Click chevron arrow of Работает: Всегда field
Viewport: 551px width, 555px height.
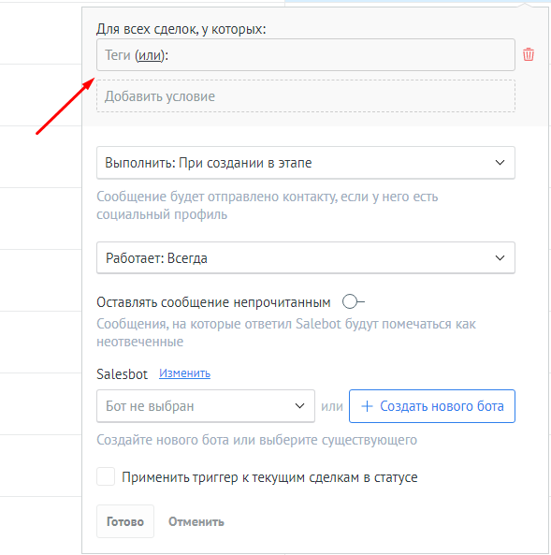point(500,258)
